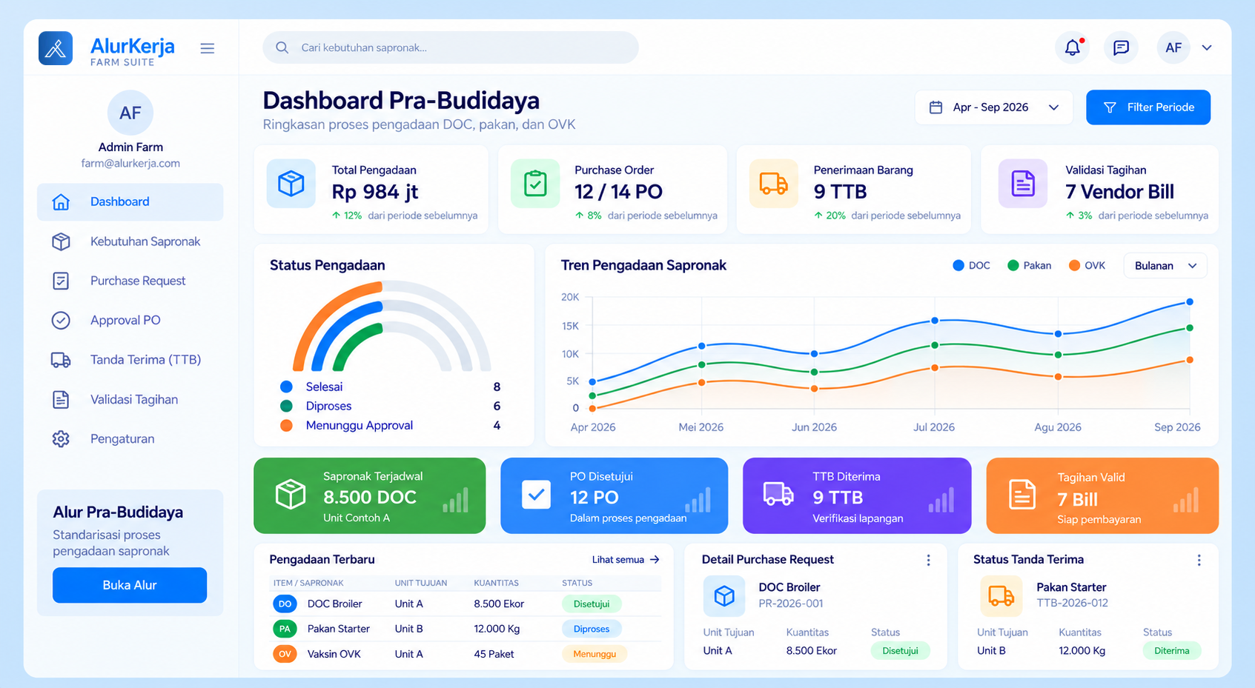The width and height of the screenshot is (1255, 688).
Task: Click the Validasi Tagihan document card icon
Action: pyautogui.click(x=1023, y=183)
